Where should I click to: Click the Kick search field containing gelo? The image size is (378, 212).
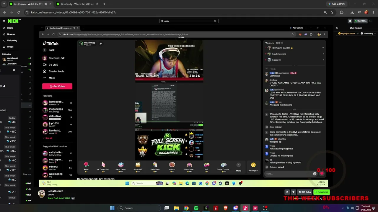(x=188, y=21)
